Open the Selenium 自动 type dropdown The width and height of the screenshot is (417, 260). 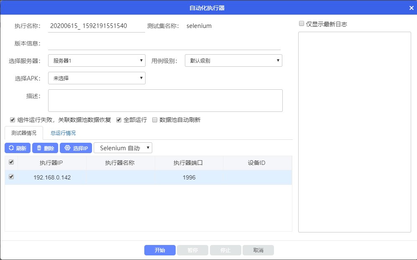click(123, 148)
